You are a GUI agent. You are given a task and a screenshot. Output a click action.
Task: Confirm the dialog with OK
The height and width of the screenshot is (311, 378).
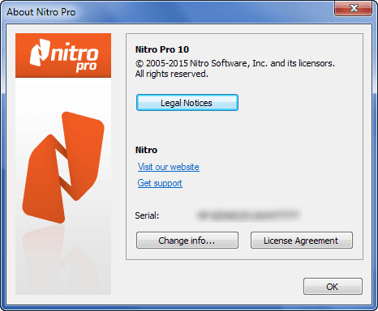333,287
